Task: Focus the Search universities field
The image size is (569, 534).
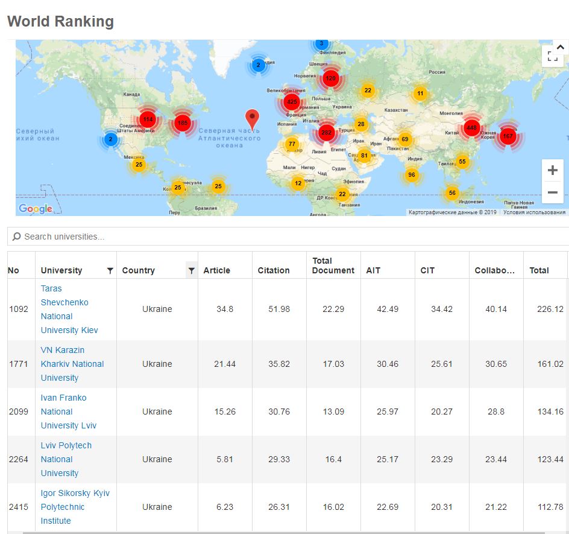Action: pyautogui.click(x=288, y=237)
